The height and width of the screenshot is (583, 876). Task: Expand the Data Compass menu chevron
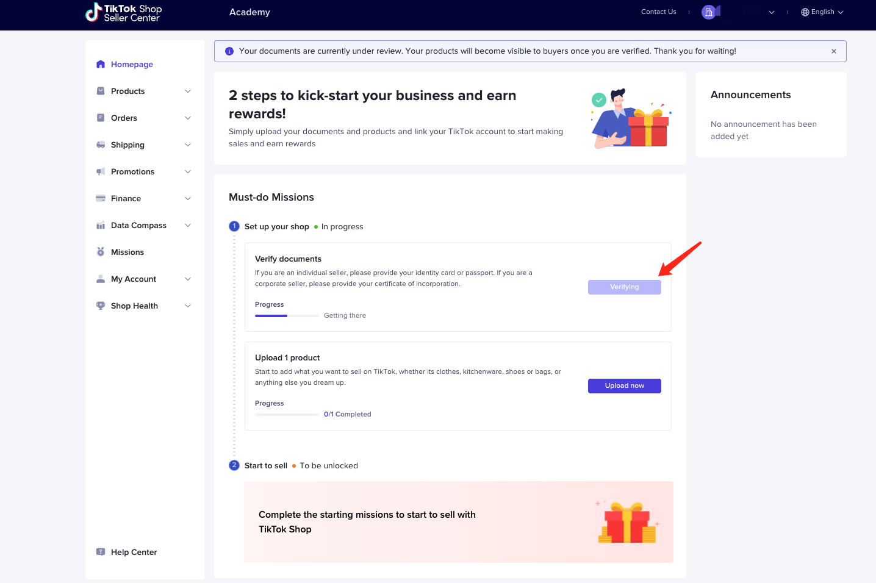coord(188,225)
